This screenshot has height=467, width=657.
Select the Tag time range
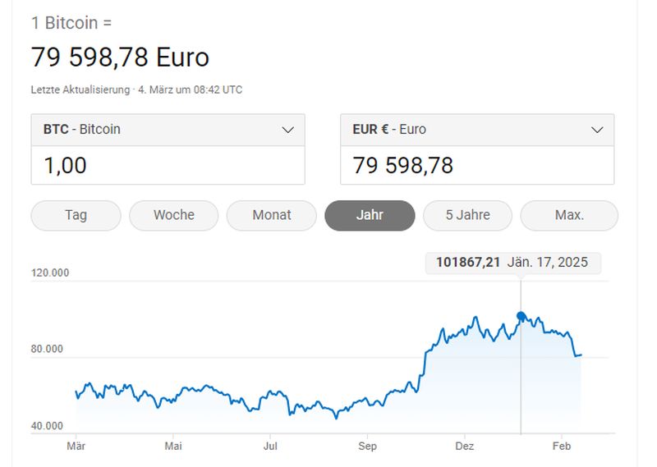click(76, 215)
